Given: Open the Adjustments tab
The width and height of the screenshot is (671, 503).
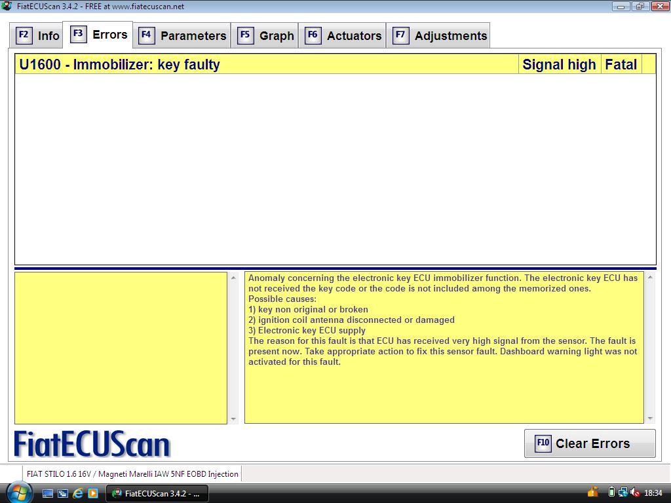Looking at the screenshot, I should [438, 35].
